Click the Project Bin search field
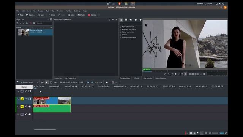This screenshot has width=243, height=137. pos(44,24)
